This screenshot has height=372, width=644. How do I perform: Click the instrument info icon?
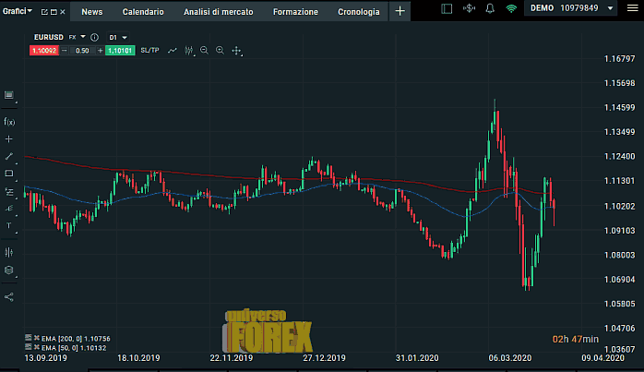coord(94,37)
